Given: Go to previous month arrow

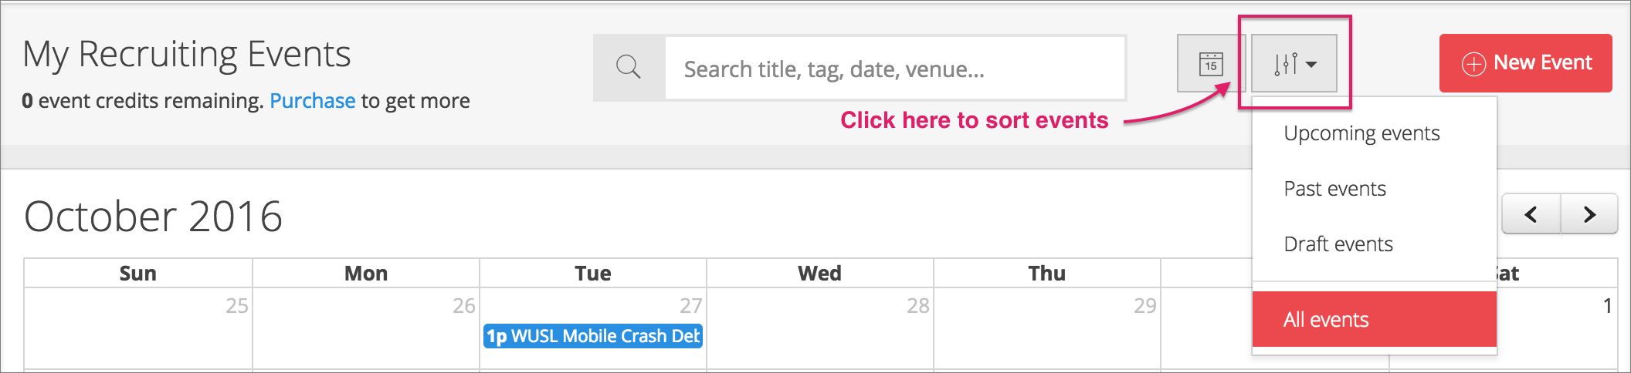Looking at the screenshot, I should tap(1531, 214).
